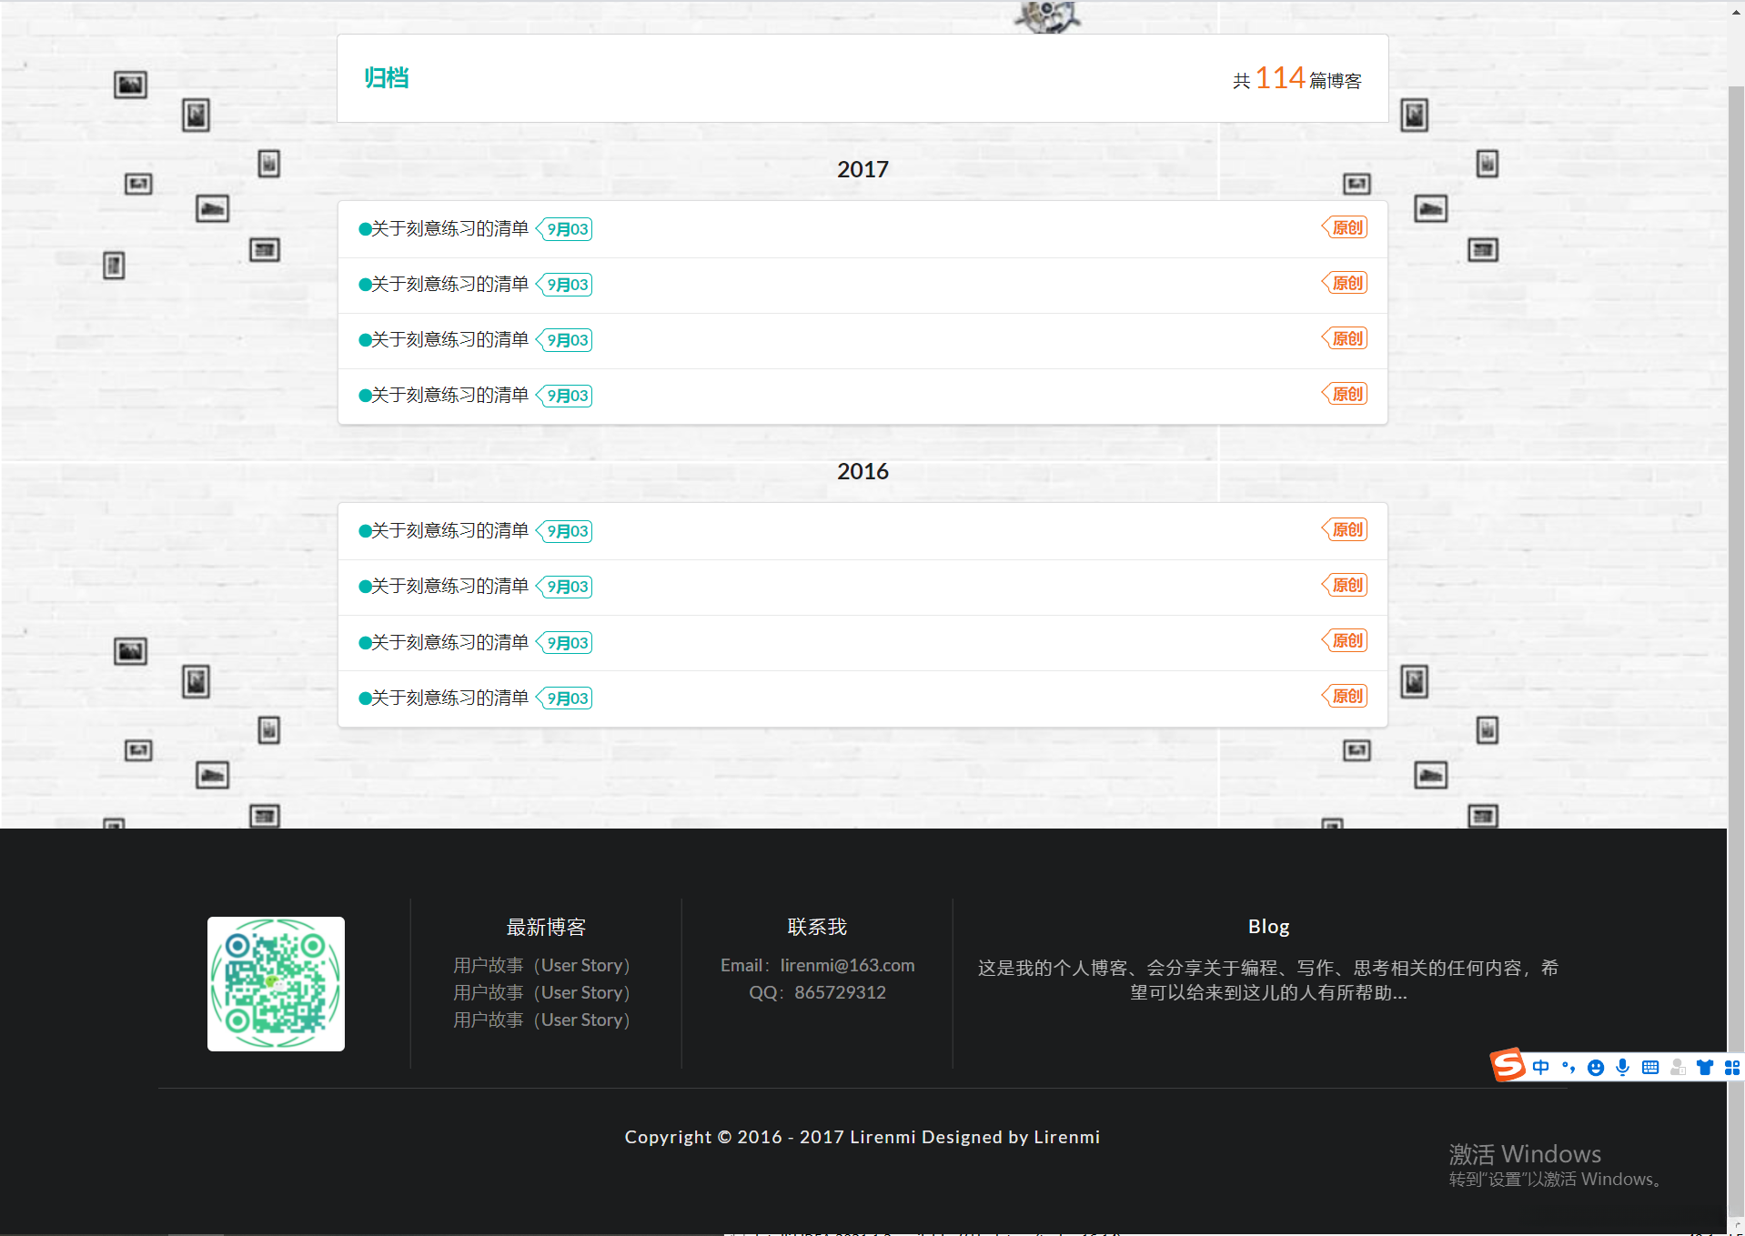Open the Sogou input method menu logo
The image size is (1745, 1236).
click(1508, 1065)
